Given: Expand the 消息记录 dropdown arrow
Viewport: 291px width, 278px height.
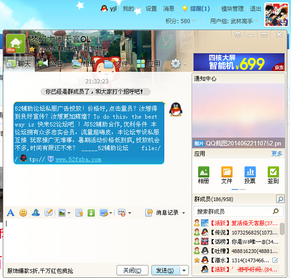Looking at the screenshot, I should click(x=183, y=213).
